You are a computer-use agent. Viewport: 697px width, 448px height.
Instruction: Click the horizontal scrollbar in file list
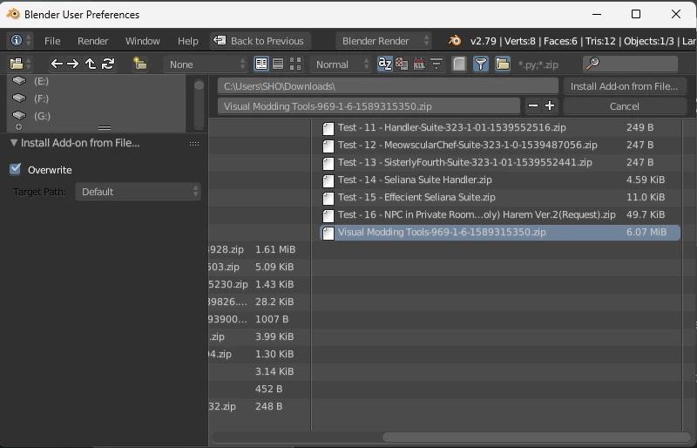point(536,437)
